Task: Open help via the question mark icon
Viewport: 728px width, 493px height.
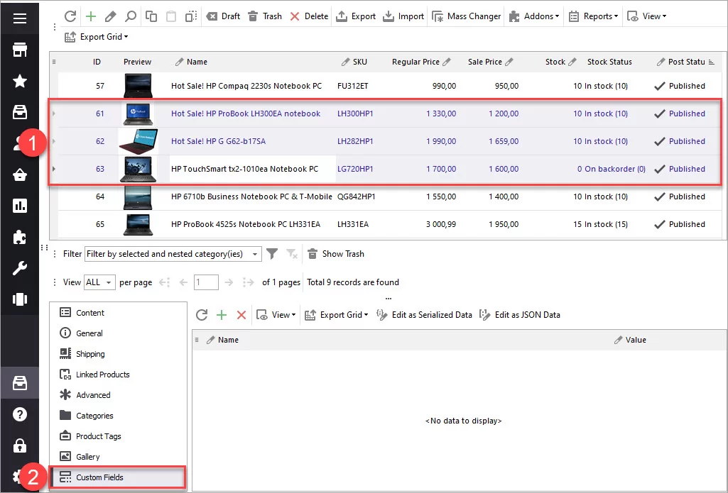Action: pyautogui.click(x=18, y=414)
